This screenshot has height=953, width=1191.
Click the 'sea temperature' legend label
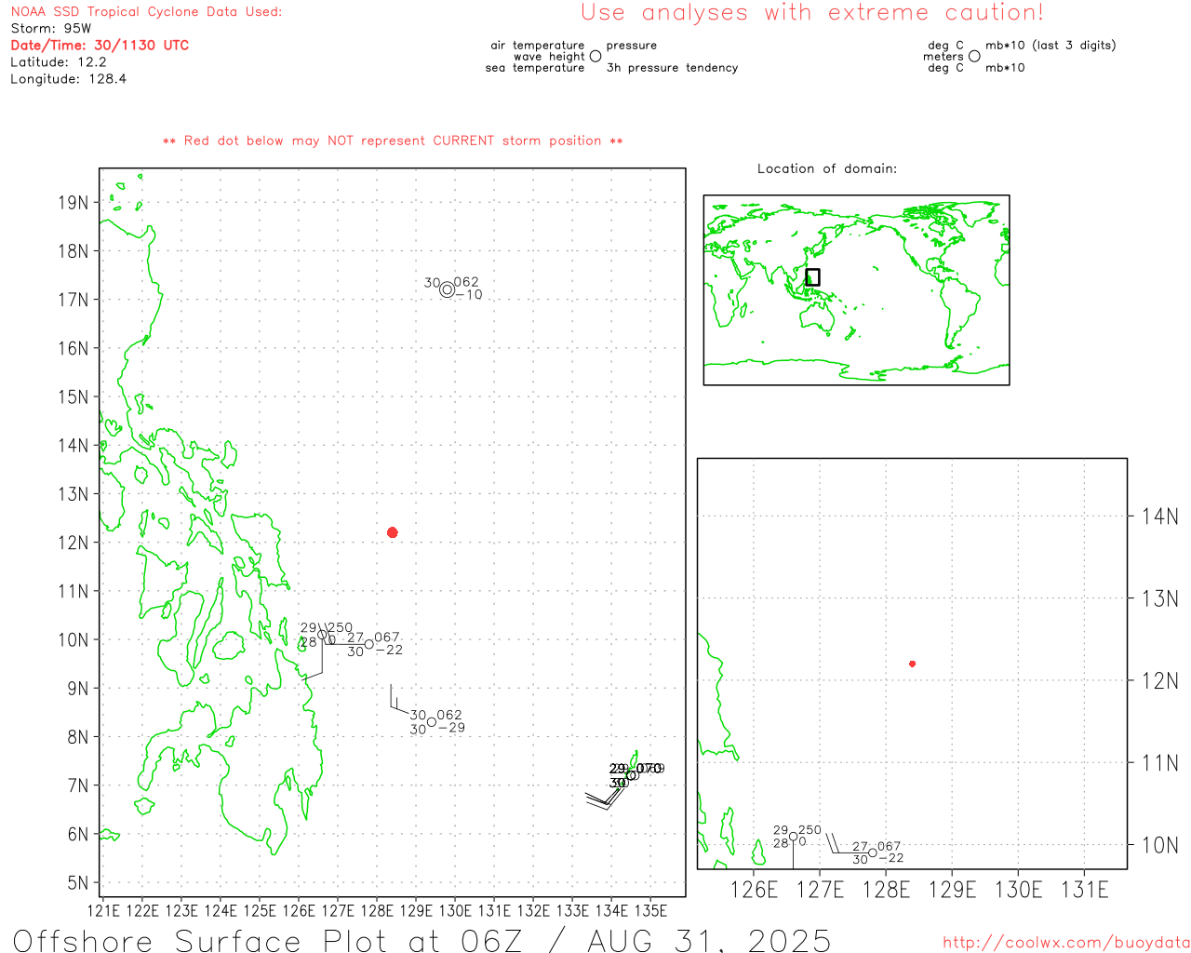[535, 68]
